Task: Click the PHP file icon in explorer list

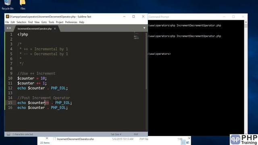Action: pos(55,139)
